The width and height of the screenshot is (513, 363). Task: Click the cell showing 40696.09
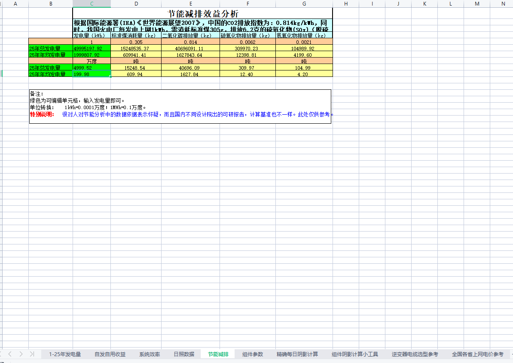[191, 68]
